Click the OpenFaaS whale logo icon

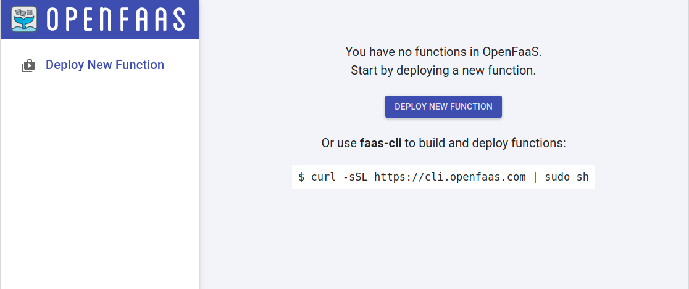point(24,19)
